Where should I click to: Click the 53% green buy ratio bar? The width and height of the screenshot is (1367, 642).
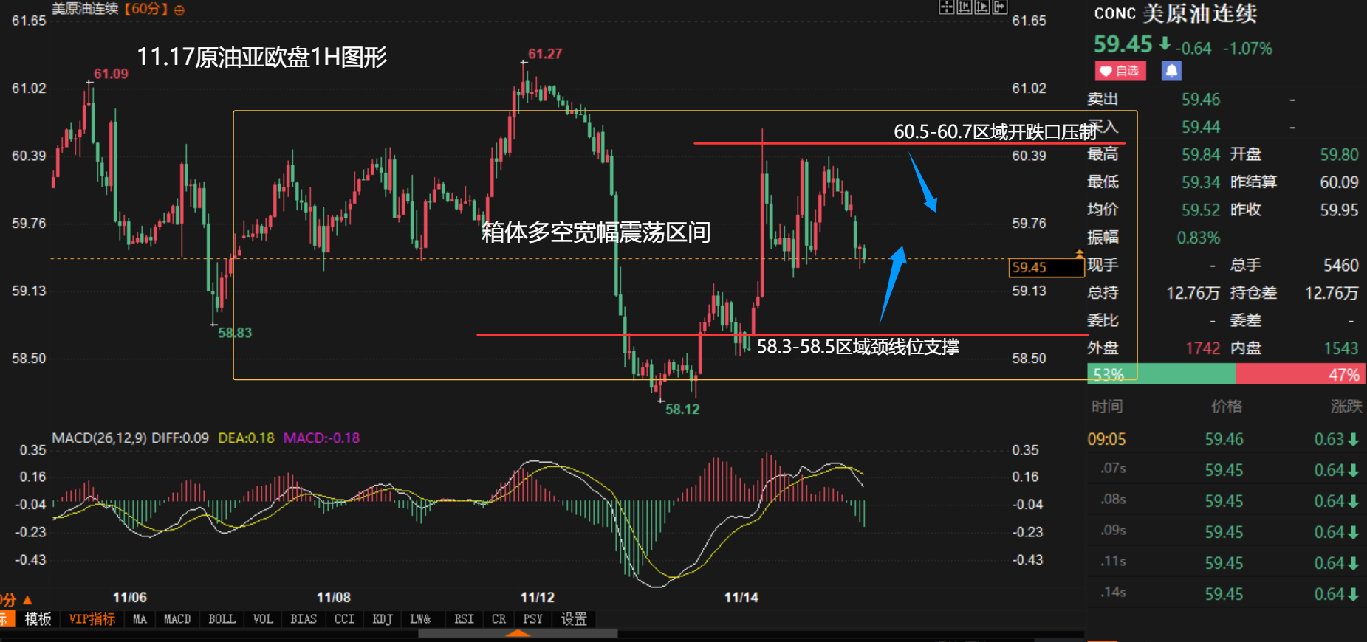tap(1161, 374)
